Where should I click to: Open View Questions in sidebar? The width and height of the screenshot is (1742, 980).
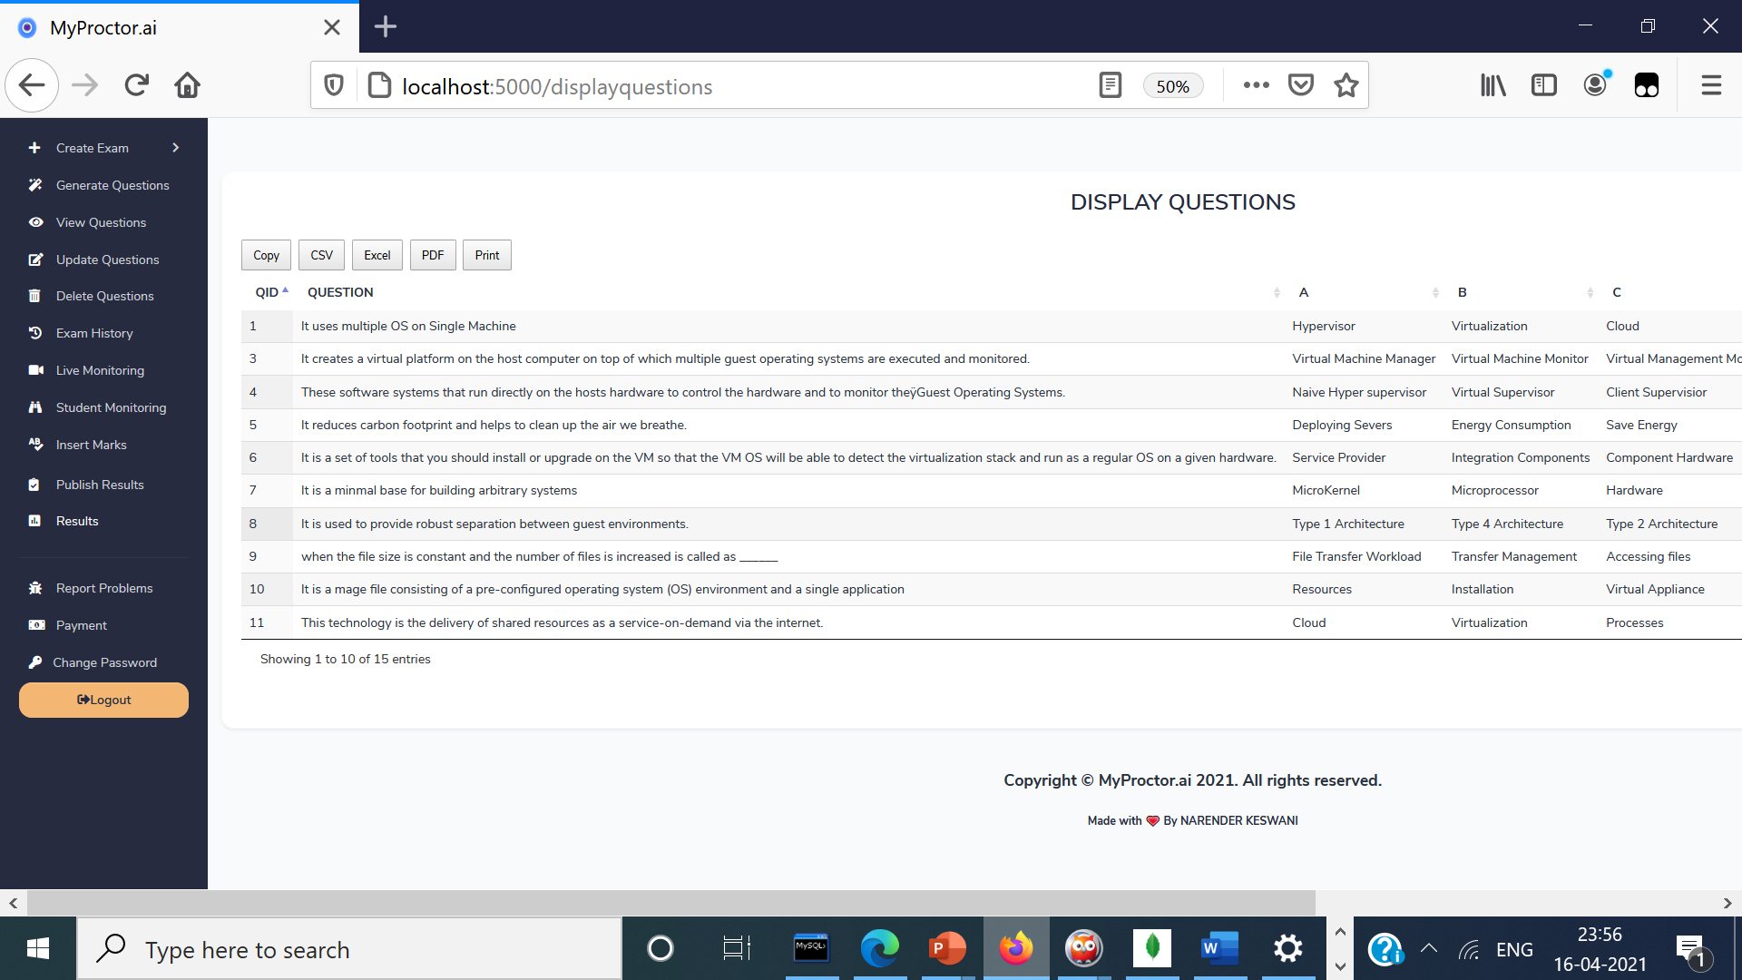[101, 222]
